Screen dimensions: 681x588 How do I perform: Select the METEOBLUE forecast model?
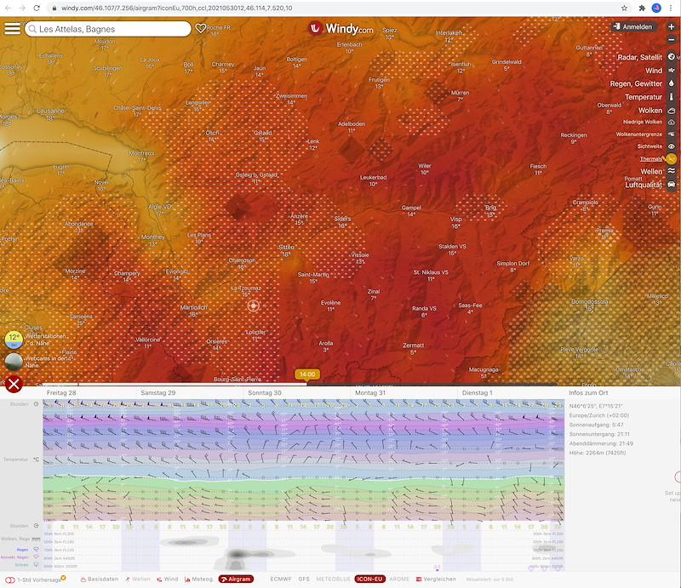click(x=333, y=579)
